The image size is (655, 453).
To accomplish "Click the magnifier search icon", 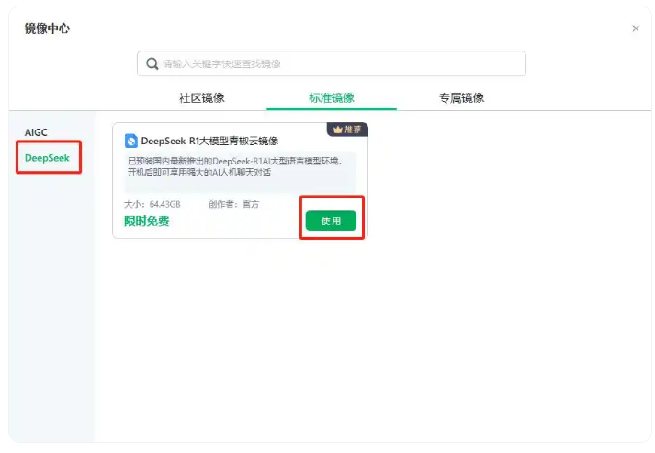I will pos(152,63).
